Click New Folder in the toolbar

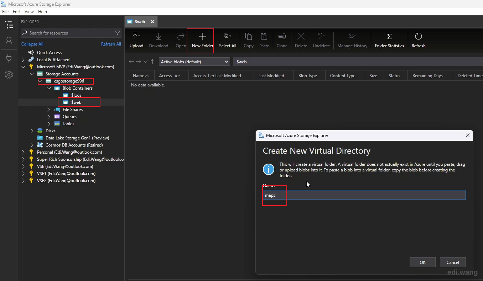tap(203, 40)
